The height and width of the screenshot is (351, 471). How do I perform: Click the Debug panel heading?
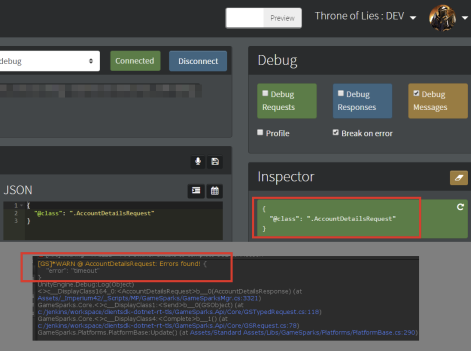pyautogui.click(x=277, y=60)
